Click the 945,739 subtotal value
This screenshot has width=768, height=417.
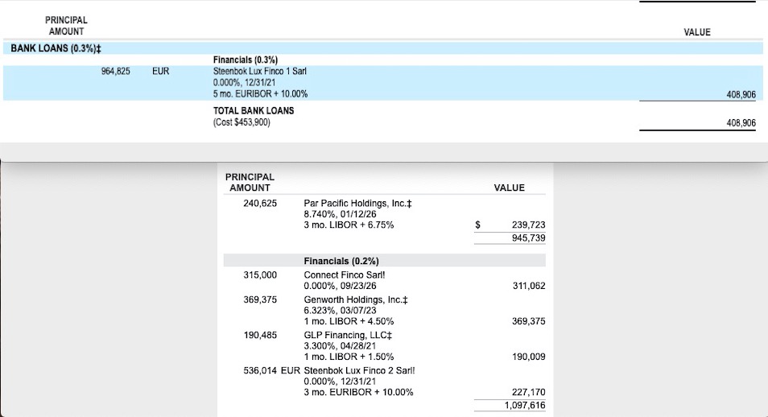528,238
